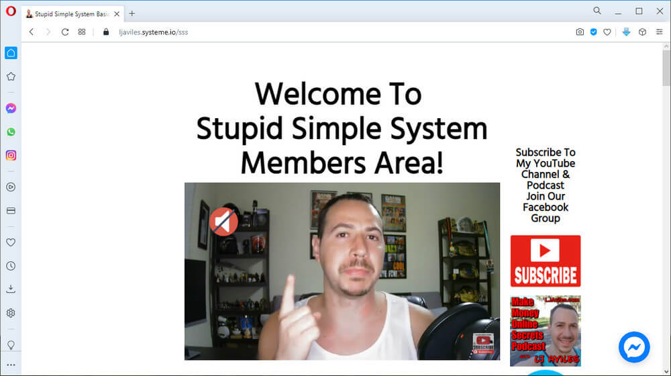The height and width of the screenshot is (376, 671).
Task: Focus the address bar URL
Action: click(153, 32)
